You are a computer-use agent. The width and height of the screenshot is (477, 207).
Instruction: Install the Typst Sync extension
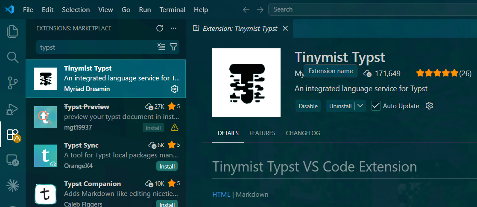coord(167,166)
